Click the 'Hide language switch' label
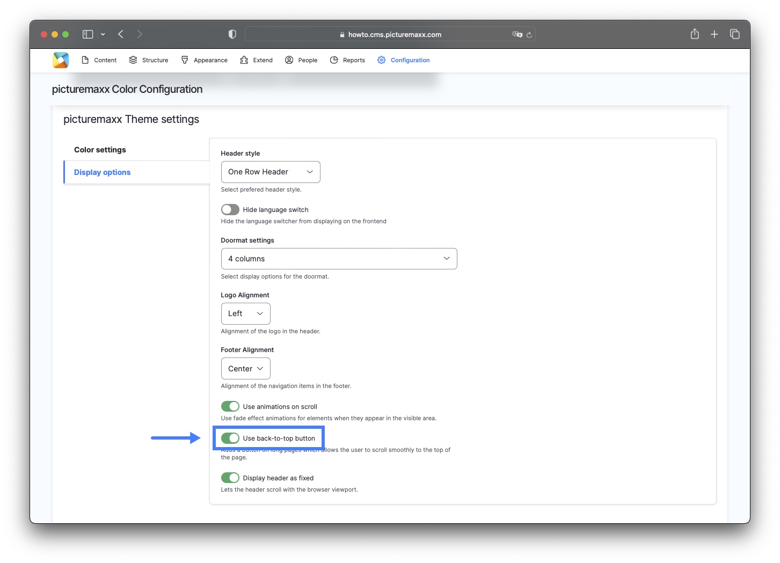780x563 pixels. click(275, 210)
